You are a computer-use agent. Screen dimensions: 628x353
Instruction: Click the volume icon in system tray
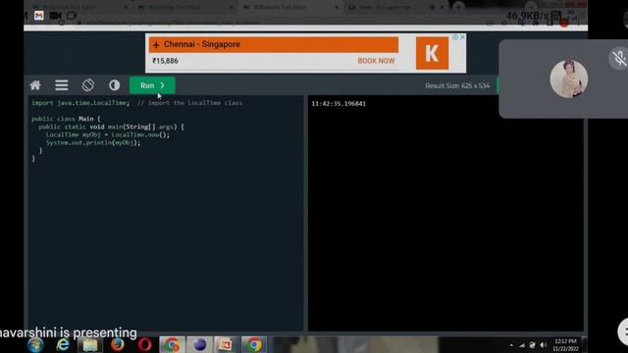pyautogui.click(x=543, y=345)
